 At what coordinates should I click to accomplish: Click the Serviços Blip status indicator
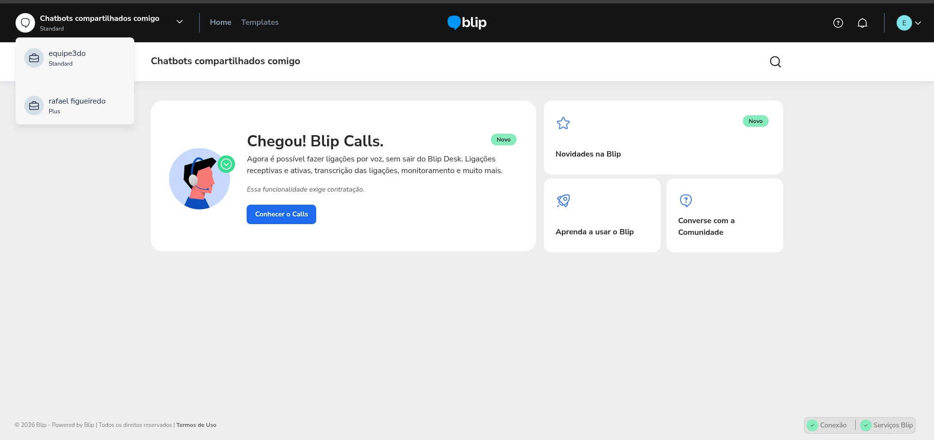[x=887, y=425]
